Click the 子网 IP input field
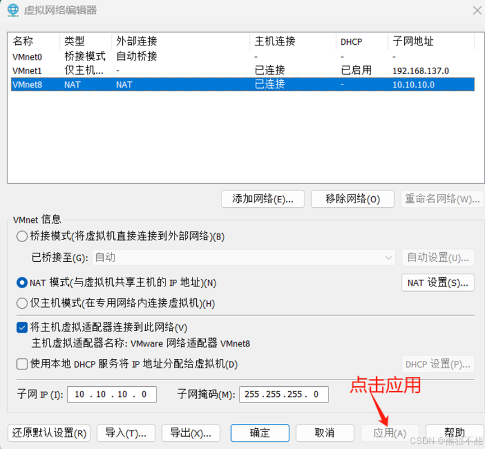 click(x=112, y=394)
